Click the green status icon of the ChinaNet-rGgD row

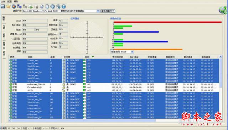coord(11,87)
